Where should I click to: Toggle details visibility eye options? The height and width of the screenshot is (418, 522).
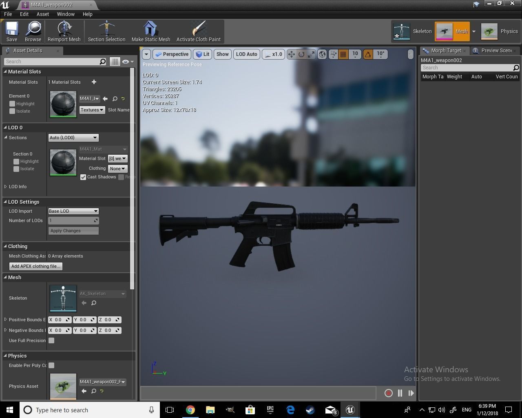tap(128, 62)
